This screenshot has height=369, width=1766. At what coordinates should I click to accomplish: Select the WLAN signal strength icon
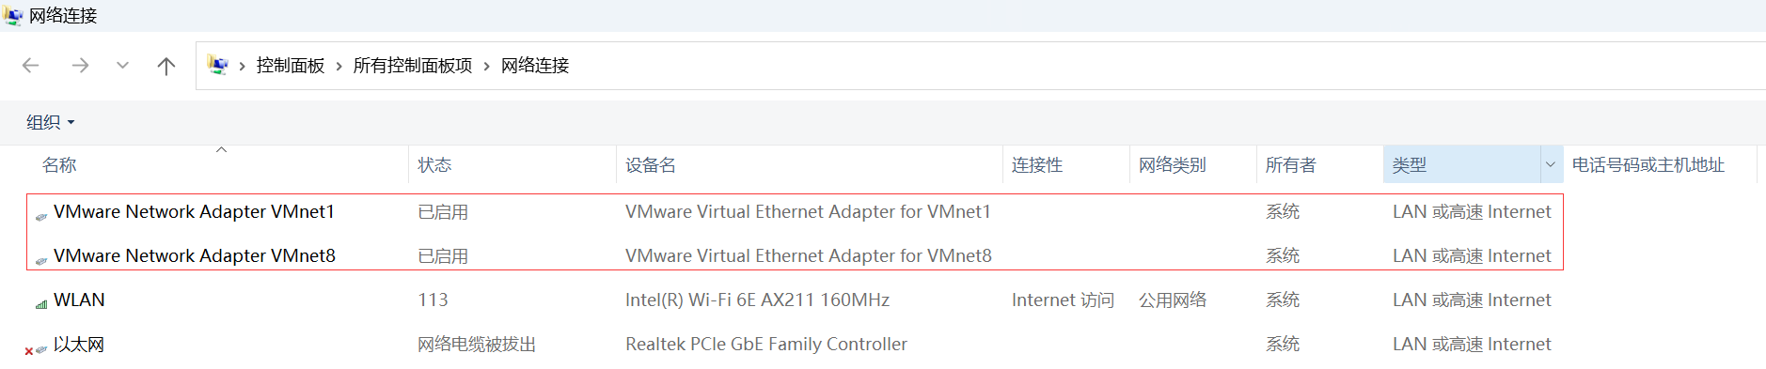(41, 304)
